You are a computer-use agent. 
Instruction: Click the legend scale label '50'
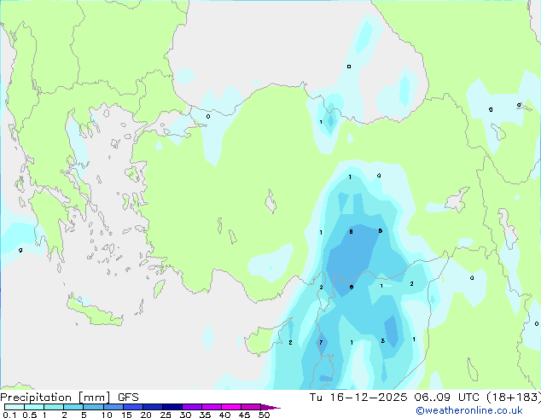[264, 415]
